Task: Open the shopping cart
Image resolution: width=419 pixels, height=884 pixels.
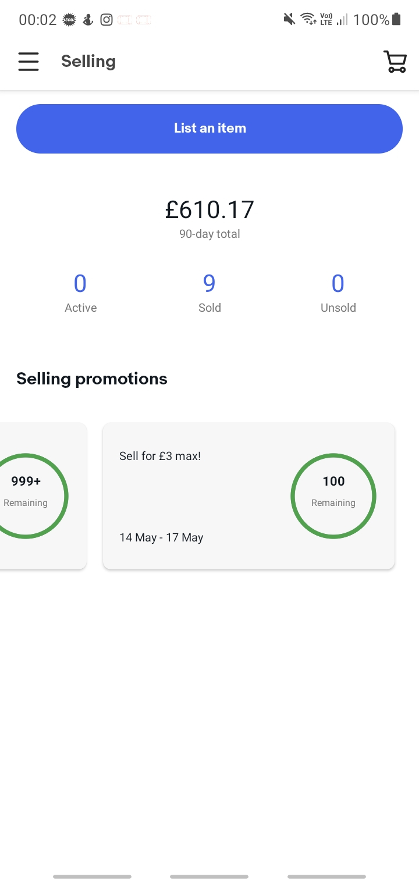Action: (x=395, y=62)
